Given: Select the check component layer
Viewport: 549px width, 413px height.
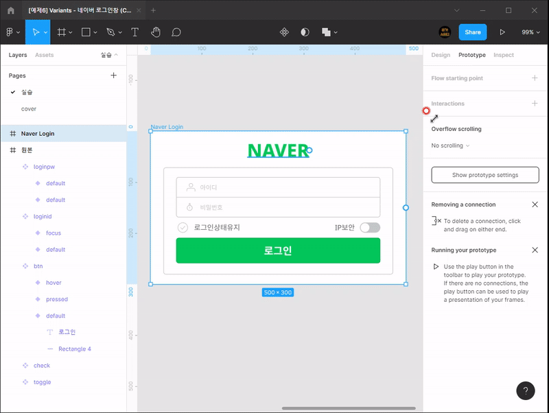Looking at the screenshot, I should pyautogui.click(x=63, y=366).
